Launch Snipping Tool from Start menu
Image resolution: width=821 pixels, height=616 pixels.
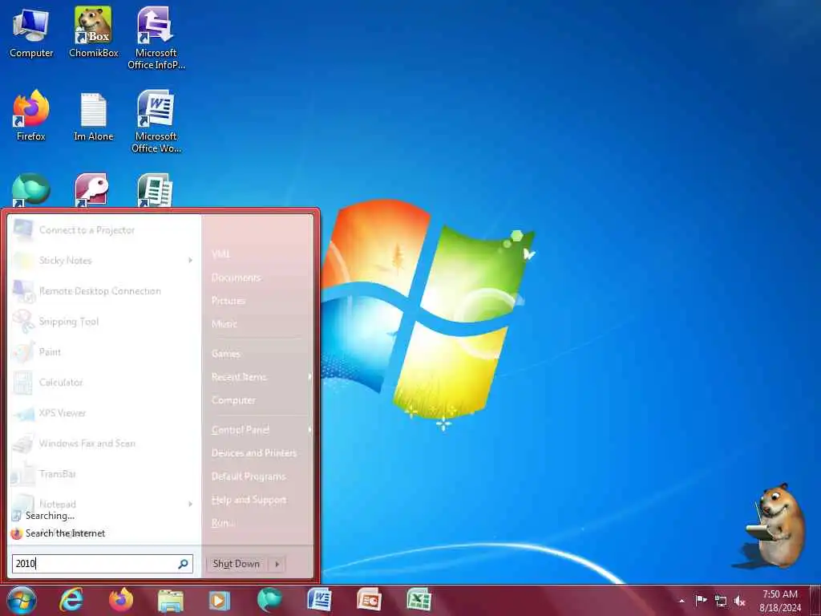click(103, 321)
